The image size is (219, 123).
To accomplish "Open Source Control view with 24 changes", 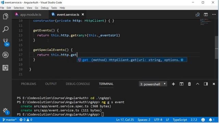I will coord(6,42).
